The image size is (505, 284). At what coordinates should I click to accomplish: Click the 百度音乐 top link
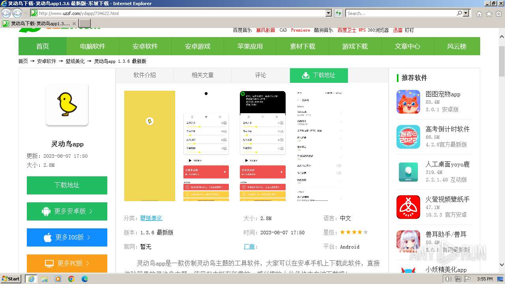(x=242, y=30)
